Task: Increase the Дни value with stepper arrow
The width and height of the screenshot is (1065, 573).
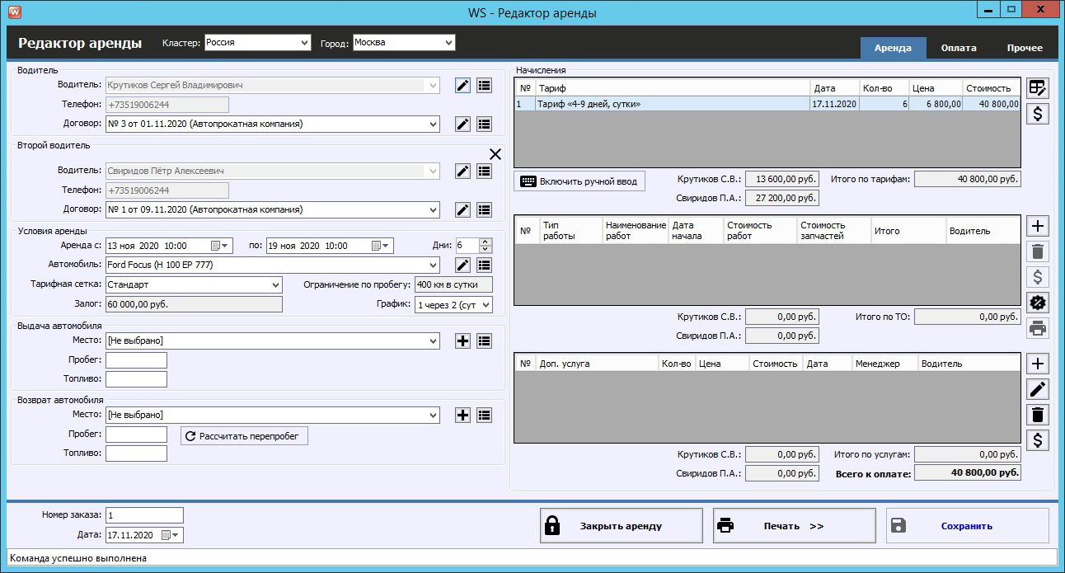Action: tap(486, 242)
